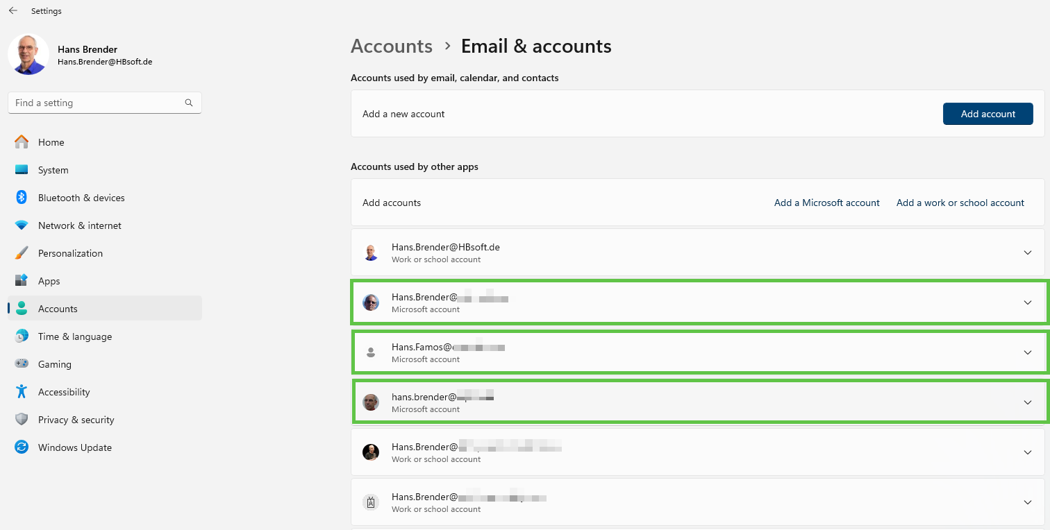Image resolution: width=1050 pixels, height=530 pixels.
Task: Go to Time & language settings
Action: coord(74,336)
